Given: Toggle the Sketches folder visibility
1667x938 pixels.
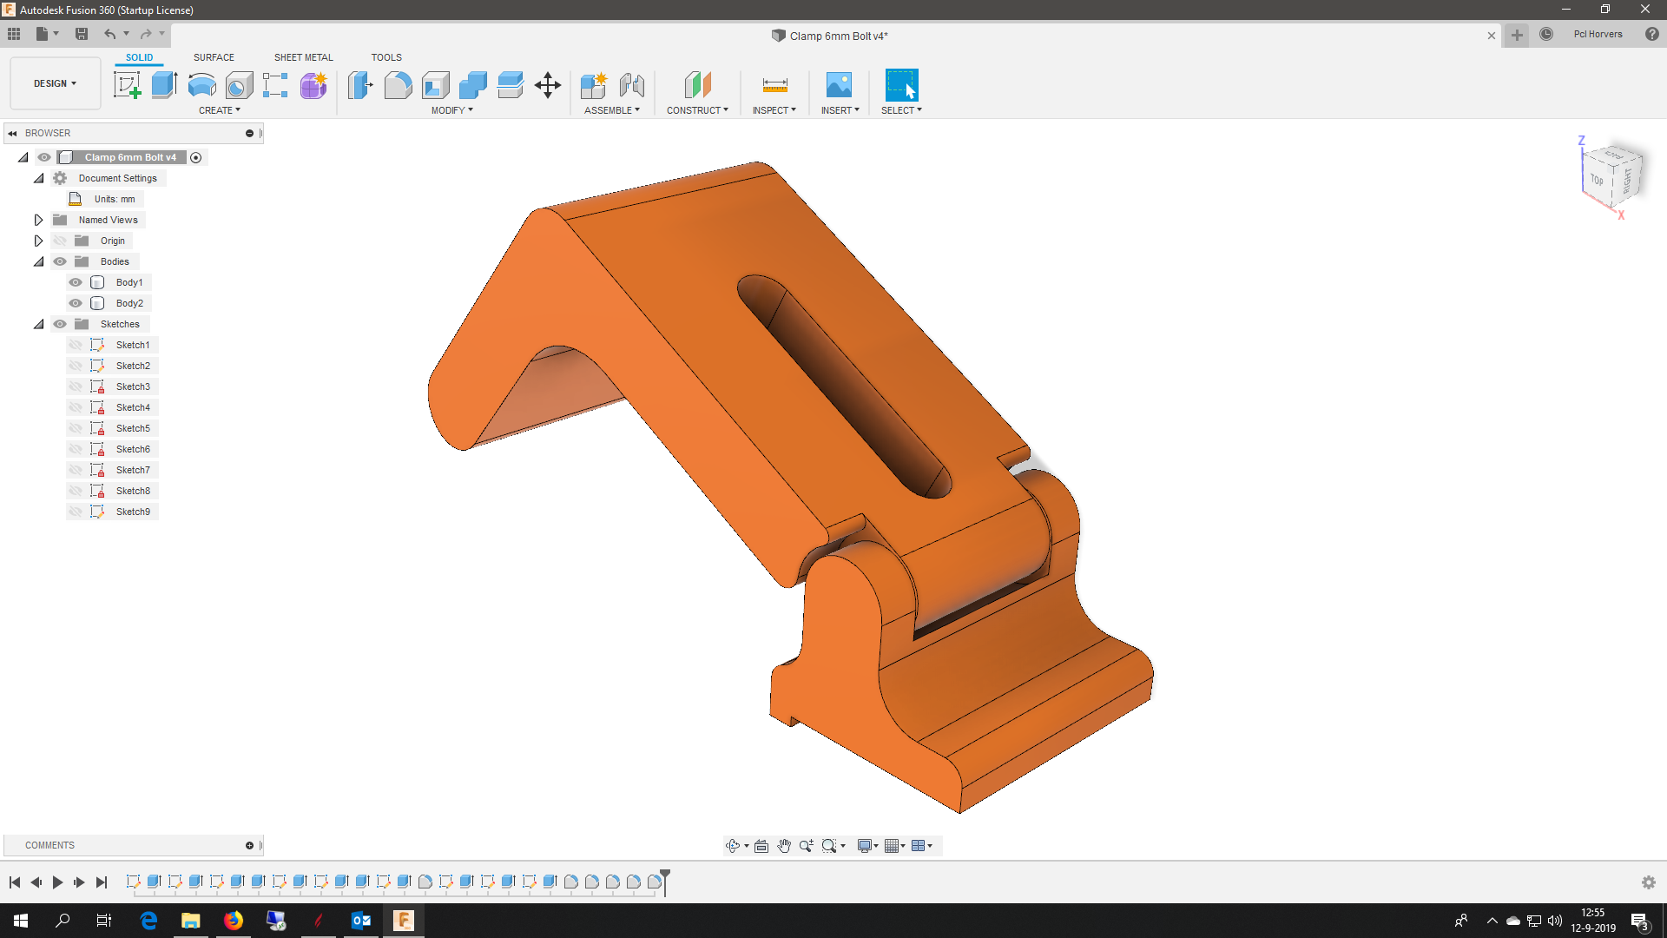Looking at the screenshot, I should [x=60, y=324].
